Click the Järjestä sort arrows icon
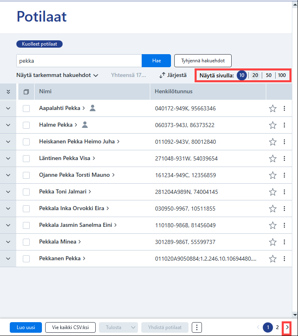Image resolution: width=298 pixels, height=336 pixels. click(162, 75)
